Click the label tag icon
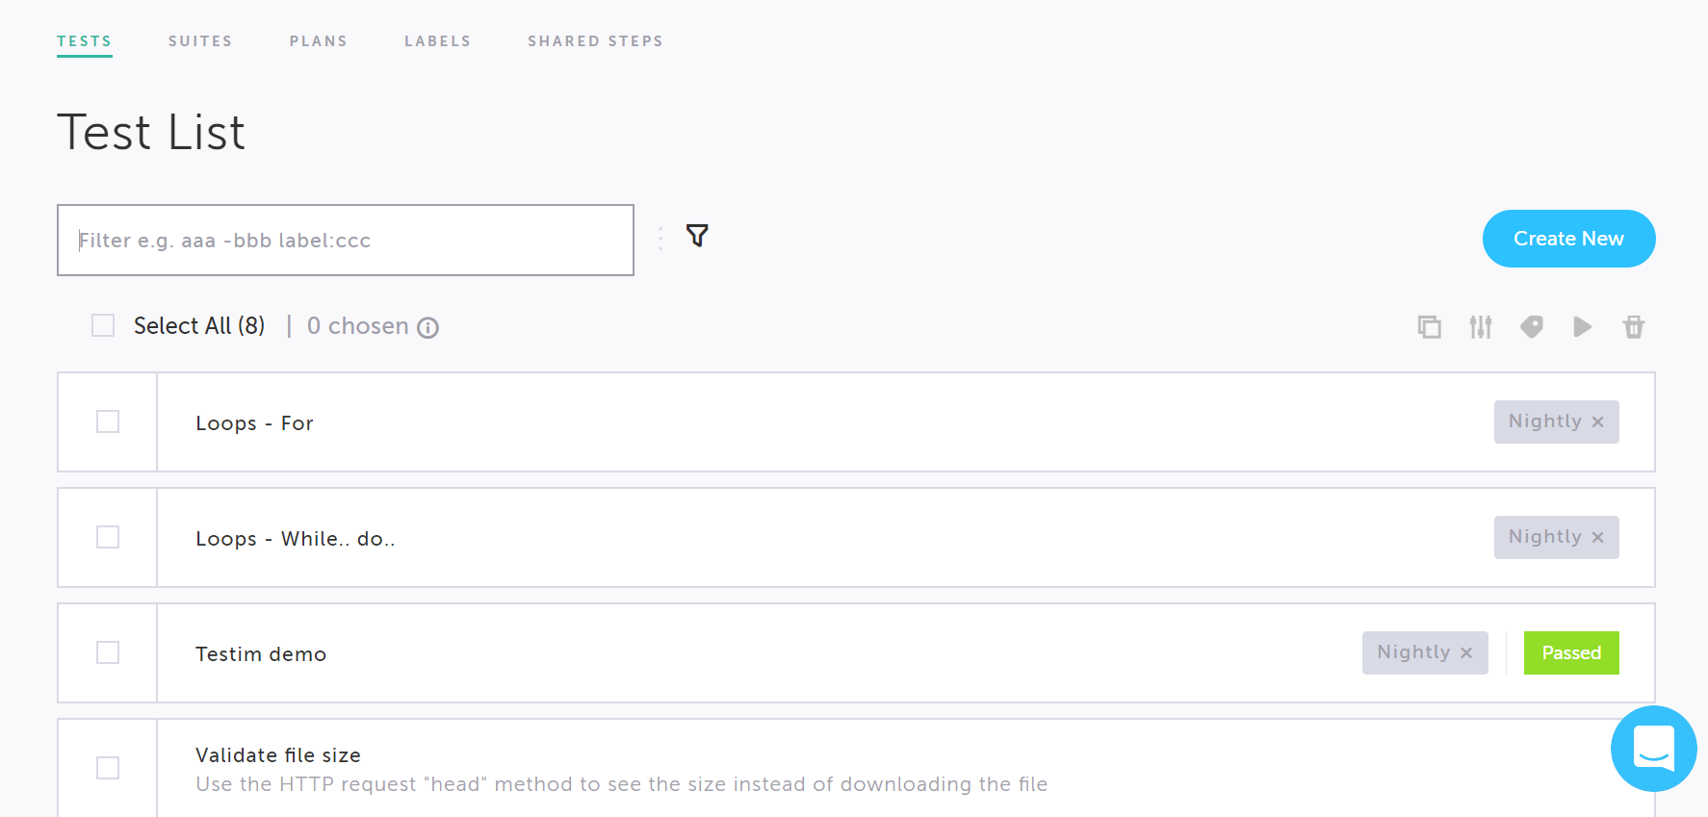The width and height of the screenshot is (1708, 817). click(1532, 327)
